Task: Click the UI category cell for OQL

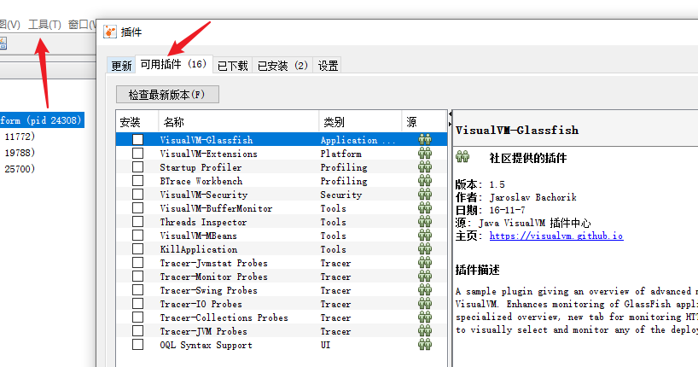Action: [x=325, y=345]
